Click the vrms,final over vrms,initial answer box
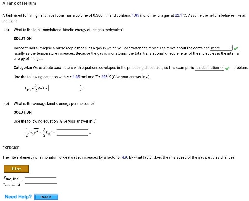 pyautogui.click(x=40, y=180)
